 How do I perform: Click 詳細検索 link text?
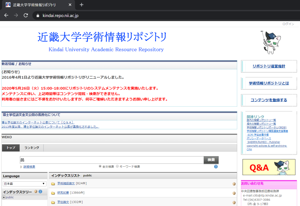29,167
